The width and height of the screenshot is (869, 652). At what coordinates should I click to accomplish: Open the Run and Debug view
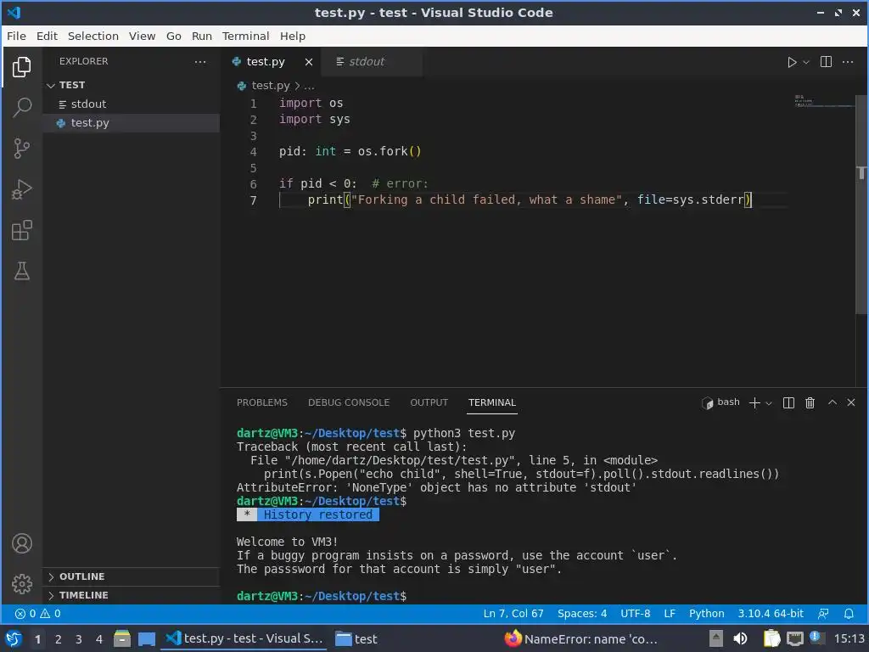tap(21, 189)
